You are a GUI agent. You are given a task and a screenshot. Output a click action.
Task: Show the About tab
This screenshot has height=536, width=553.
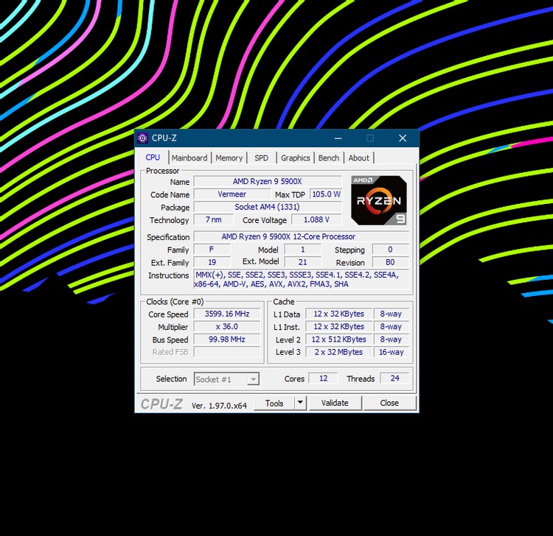click(358, 158)
